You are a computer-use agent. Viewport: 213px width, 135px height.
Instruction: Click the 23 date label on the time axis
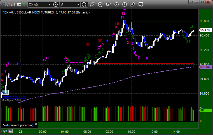[x=20, y=132]
